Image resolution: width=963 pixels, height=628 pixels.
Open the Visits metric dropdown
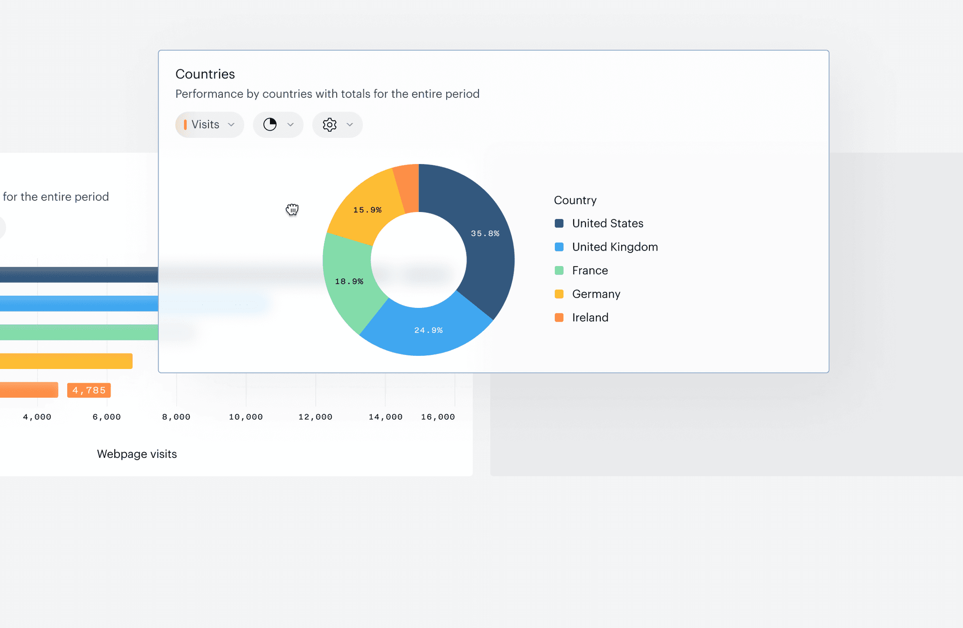(209, 125)
